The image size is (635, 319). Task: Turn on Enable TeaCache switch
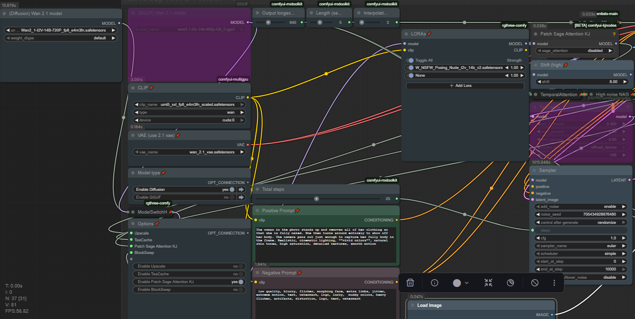[241, 274]
